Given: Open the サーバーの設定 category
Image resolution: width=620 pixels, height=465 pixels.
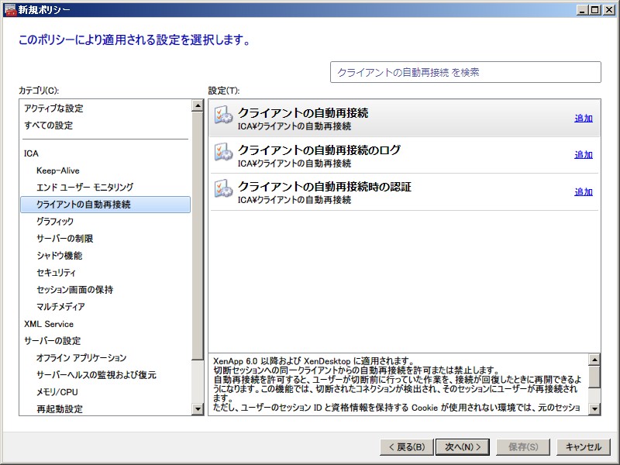Looking at the screenshot, I should [52, 341].
